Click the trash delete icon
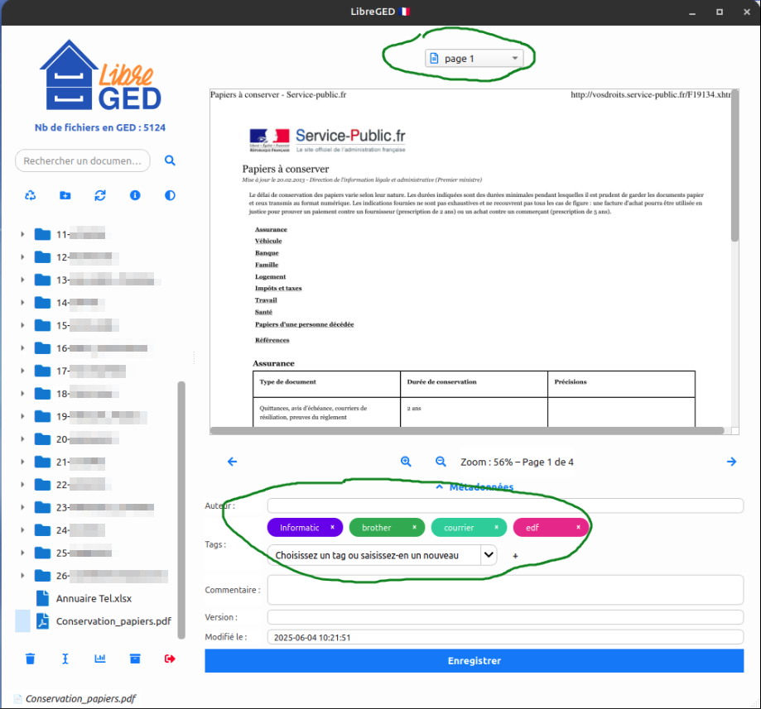The image size is (761, 709). point(31,659)
